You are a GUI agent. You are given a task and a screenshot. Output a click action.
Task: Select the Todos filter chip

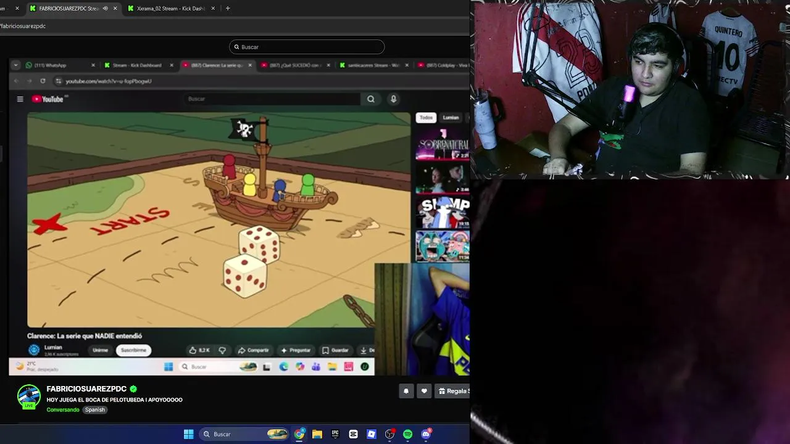(x=426, y=117)
